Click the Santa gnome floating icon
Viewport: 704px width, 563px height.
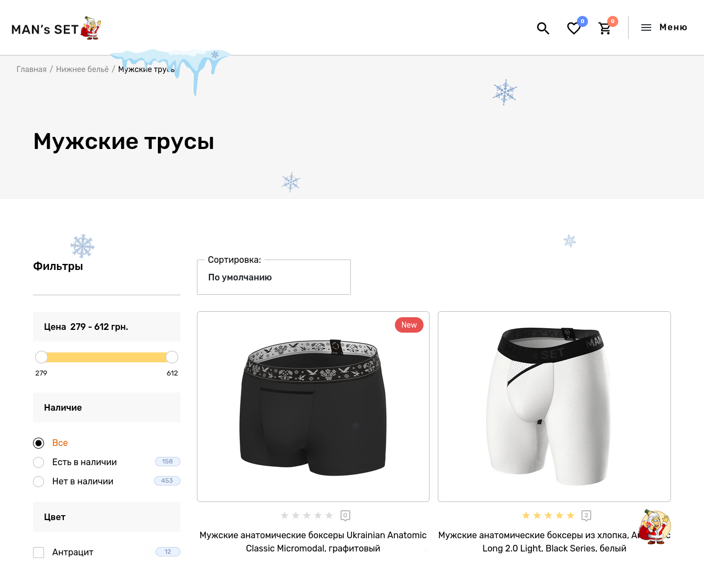pos(654,527)
